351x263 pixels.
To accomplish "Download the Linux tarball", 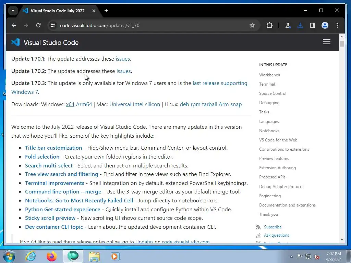I will tap(209, 104).
